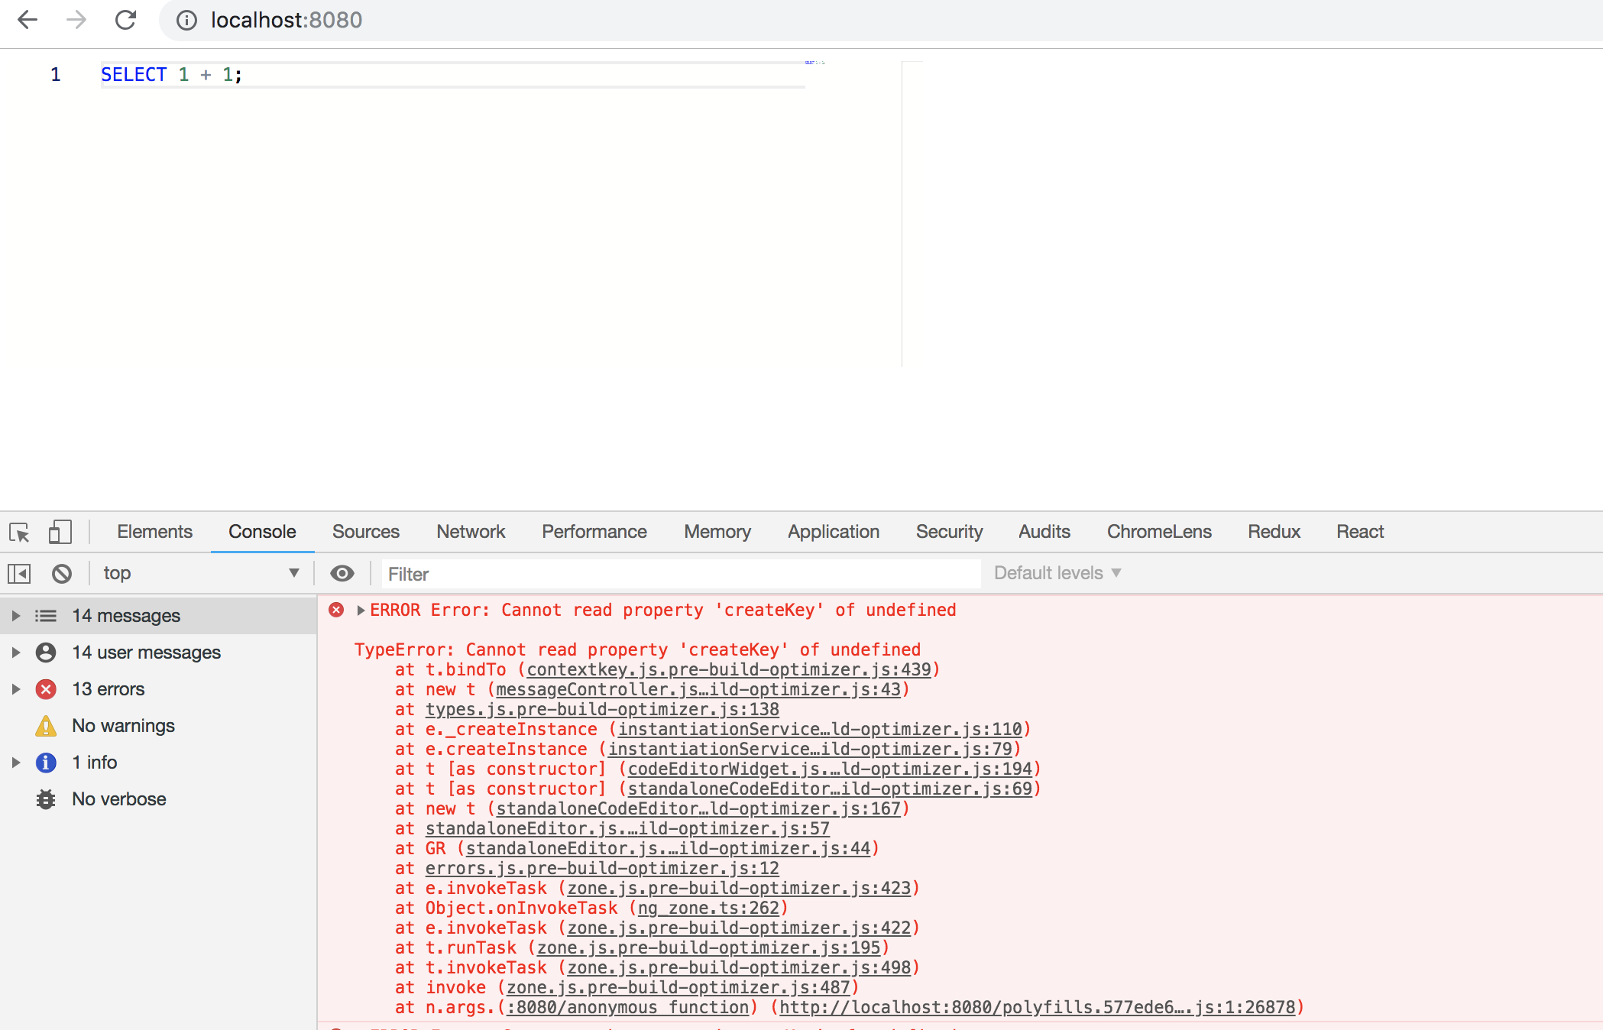Viewport: 1603px width, 1030px height.
Task: Select the user messages person icon
Action: pyautogui.click(x=46, y=653)
